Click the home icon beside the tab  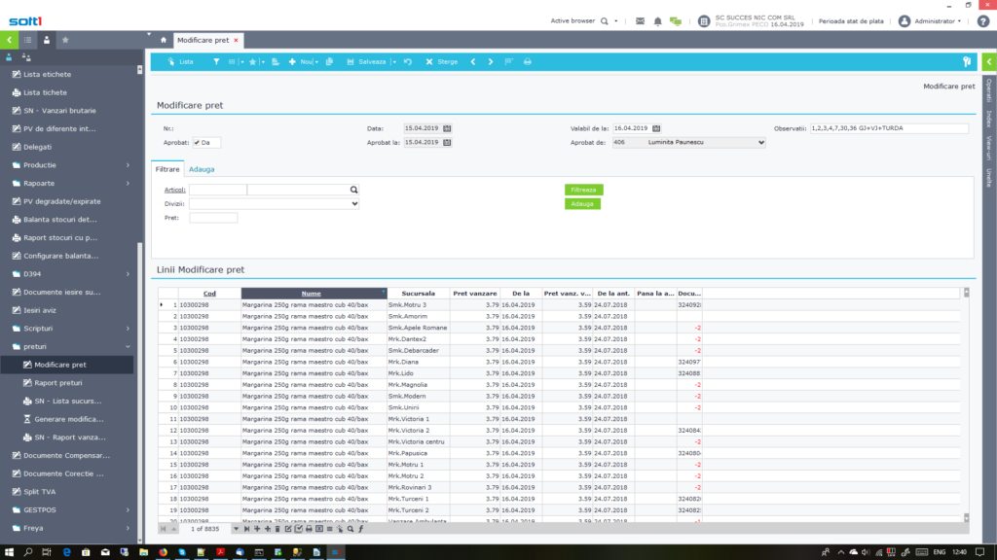(x=164, y=40)
